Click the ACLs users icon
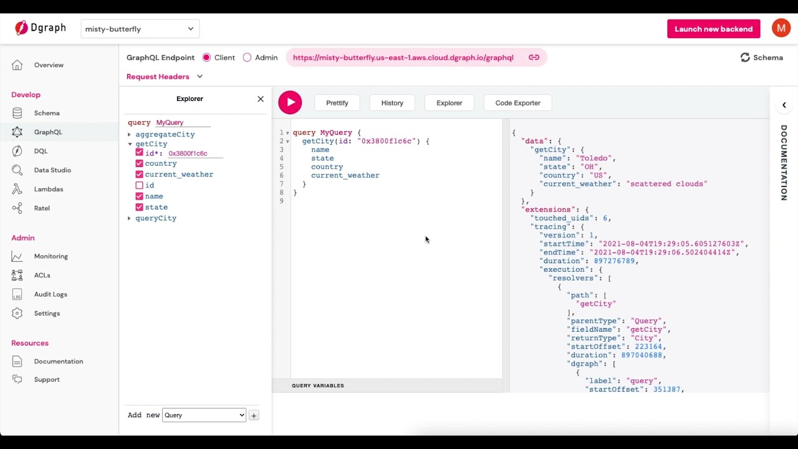Image resolution: width=798 pixels, height=449 pixels. 17,275
